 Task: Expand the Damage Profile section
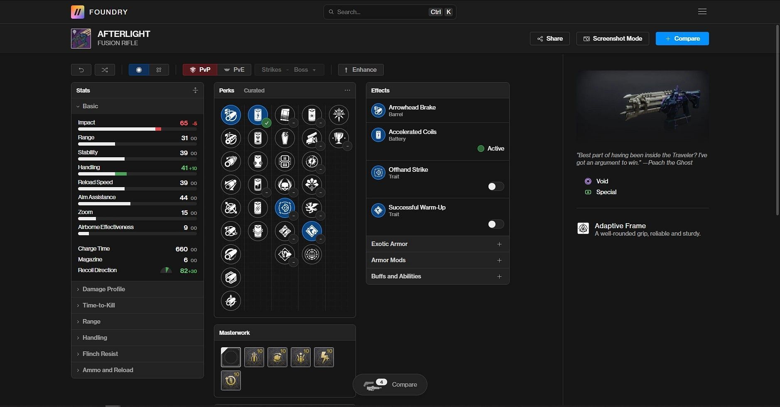(x=137, y=289)
